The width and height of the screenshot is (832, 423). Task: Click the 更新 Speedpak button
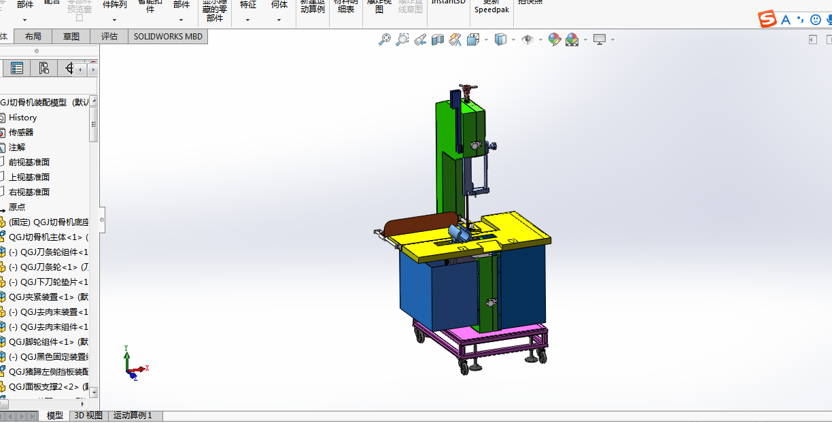click(491, 7)
